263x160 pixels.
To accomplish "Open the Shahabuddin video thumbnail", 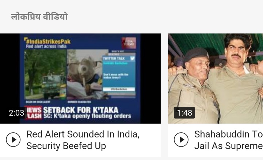I will point(216,79).
